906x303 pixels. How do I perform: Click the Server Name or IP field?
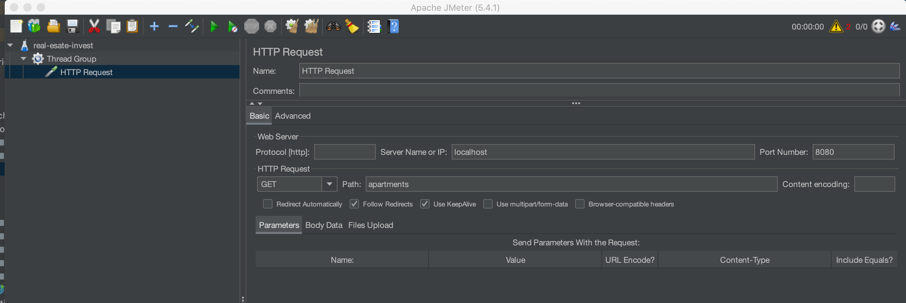603,152
